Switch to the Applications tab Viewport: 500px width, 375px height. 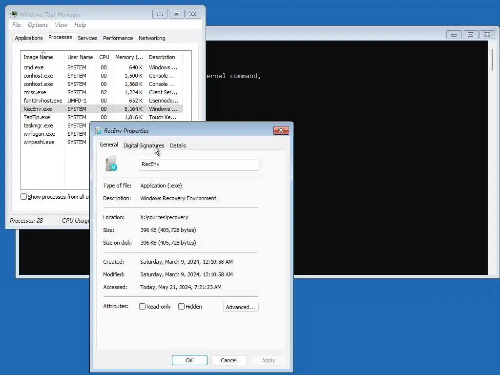tap(29, 38)
